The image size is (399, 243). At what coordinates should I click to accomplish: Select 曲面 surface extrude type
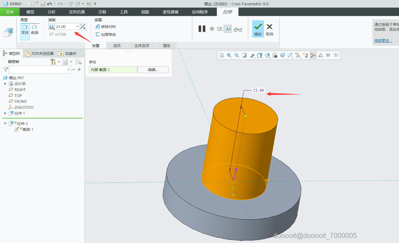pos(35,29)
